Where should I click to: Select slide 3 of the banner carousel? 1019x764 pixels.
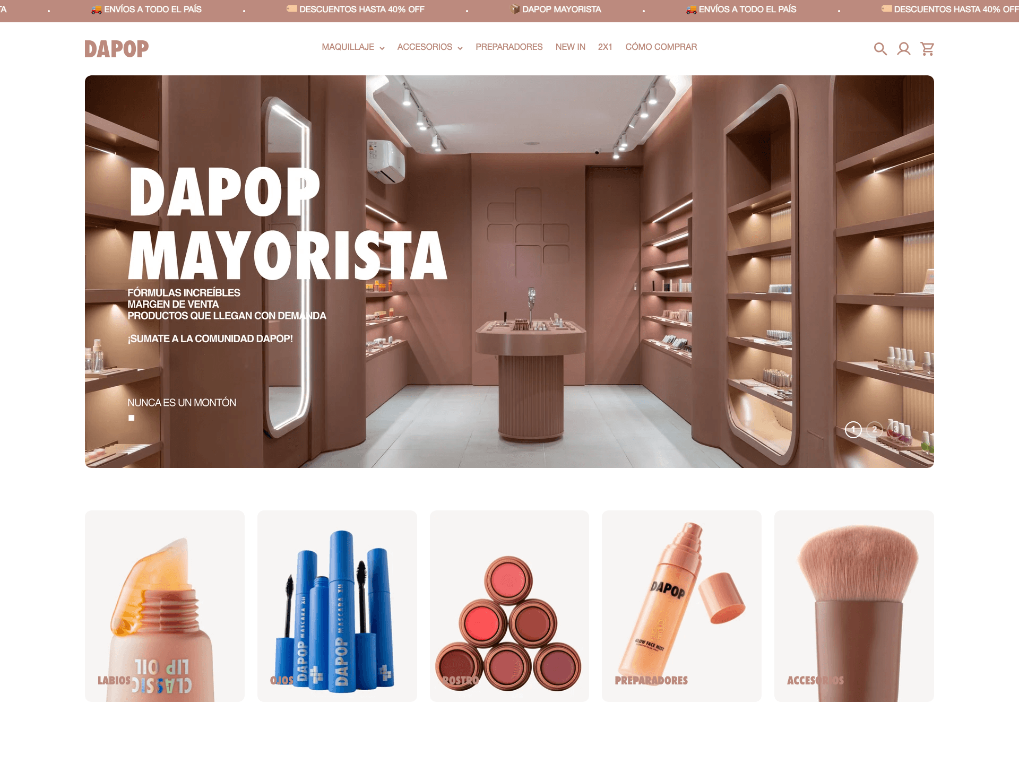tap(896, 429)
